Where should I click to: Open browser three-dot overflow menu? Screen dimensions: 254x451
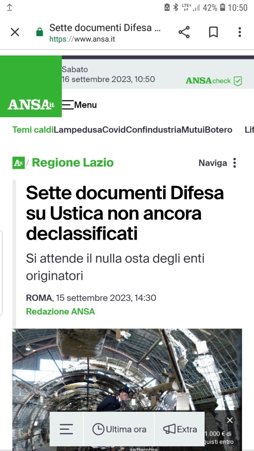pyautogui.click(x=239, y=32)
